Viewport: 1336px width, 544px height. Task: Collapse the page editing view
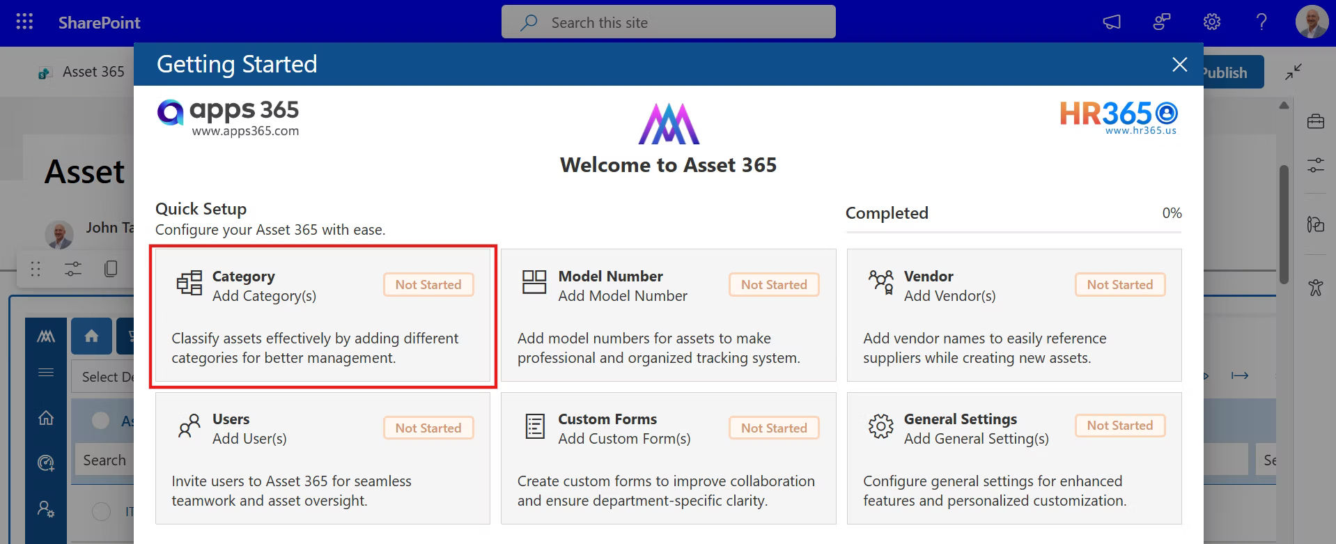[x=1294, y=72]
